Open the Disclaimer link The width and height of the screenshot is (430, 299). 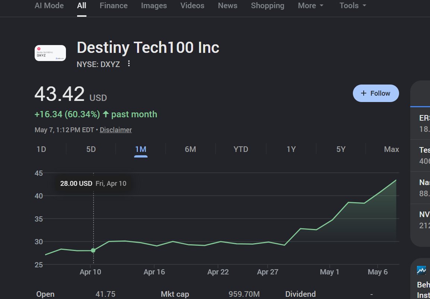point(116,130)
